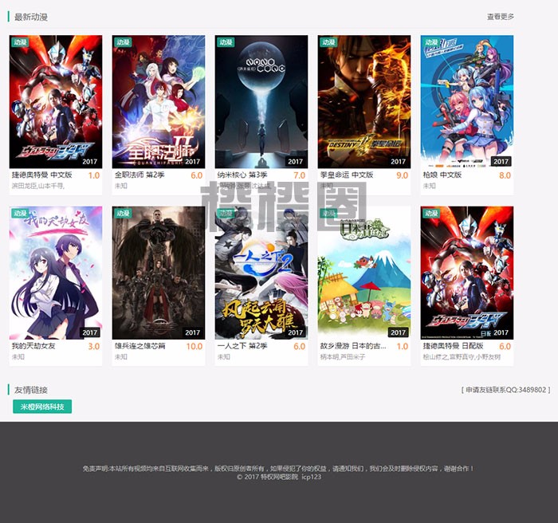Click the title 一人之下 第2季
Viewport: 558px width, 523px height.
tap(242, 346)
